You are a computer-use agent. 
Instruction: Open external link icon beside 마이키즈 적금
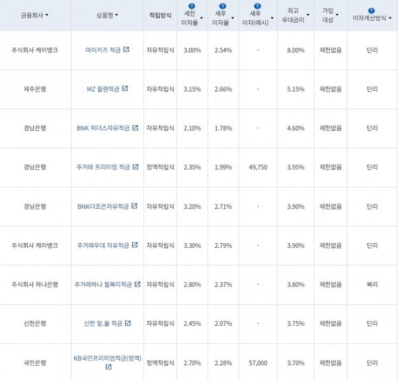pos(126,50)
